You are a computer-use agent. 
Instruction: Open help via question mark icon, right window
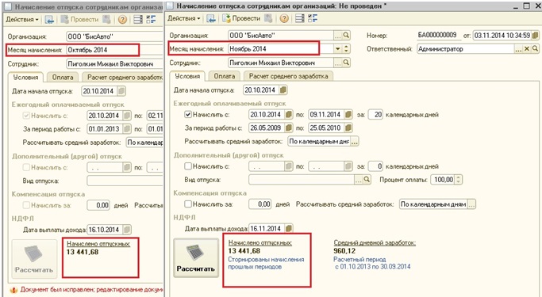(284, 18)
